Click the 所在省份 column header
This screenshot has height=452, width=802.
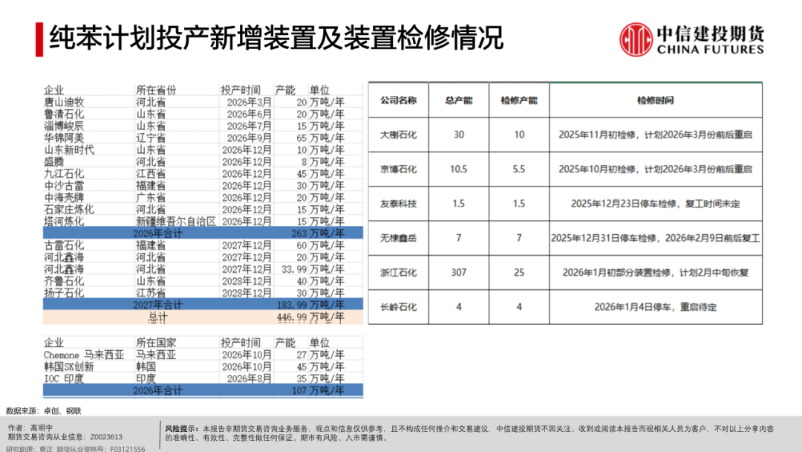click(x=156, y=90)
